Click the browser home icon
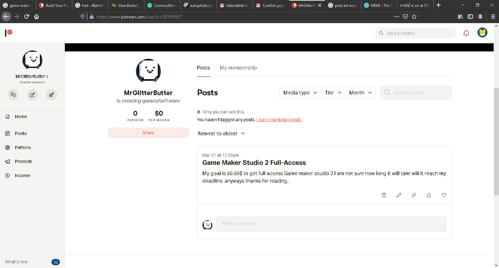 click(x=37, y=17)
